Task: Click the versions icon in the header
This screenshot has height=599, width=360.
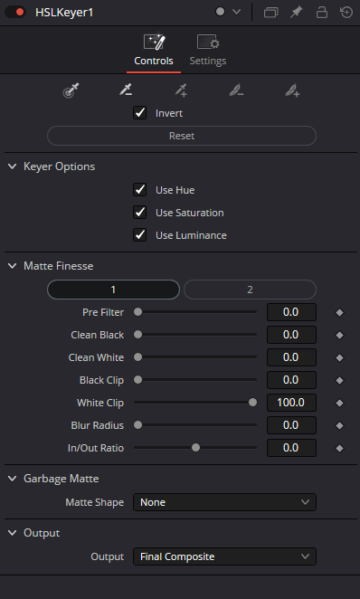Action: coord(270,13)
